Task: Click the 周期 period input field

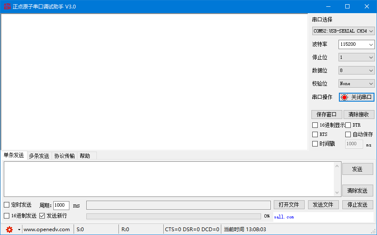Action: click(x=61, y=205)
